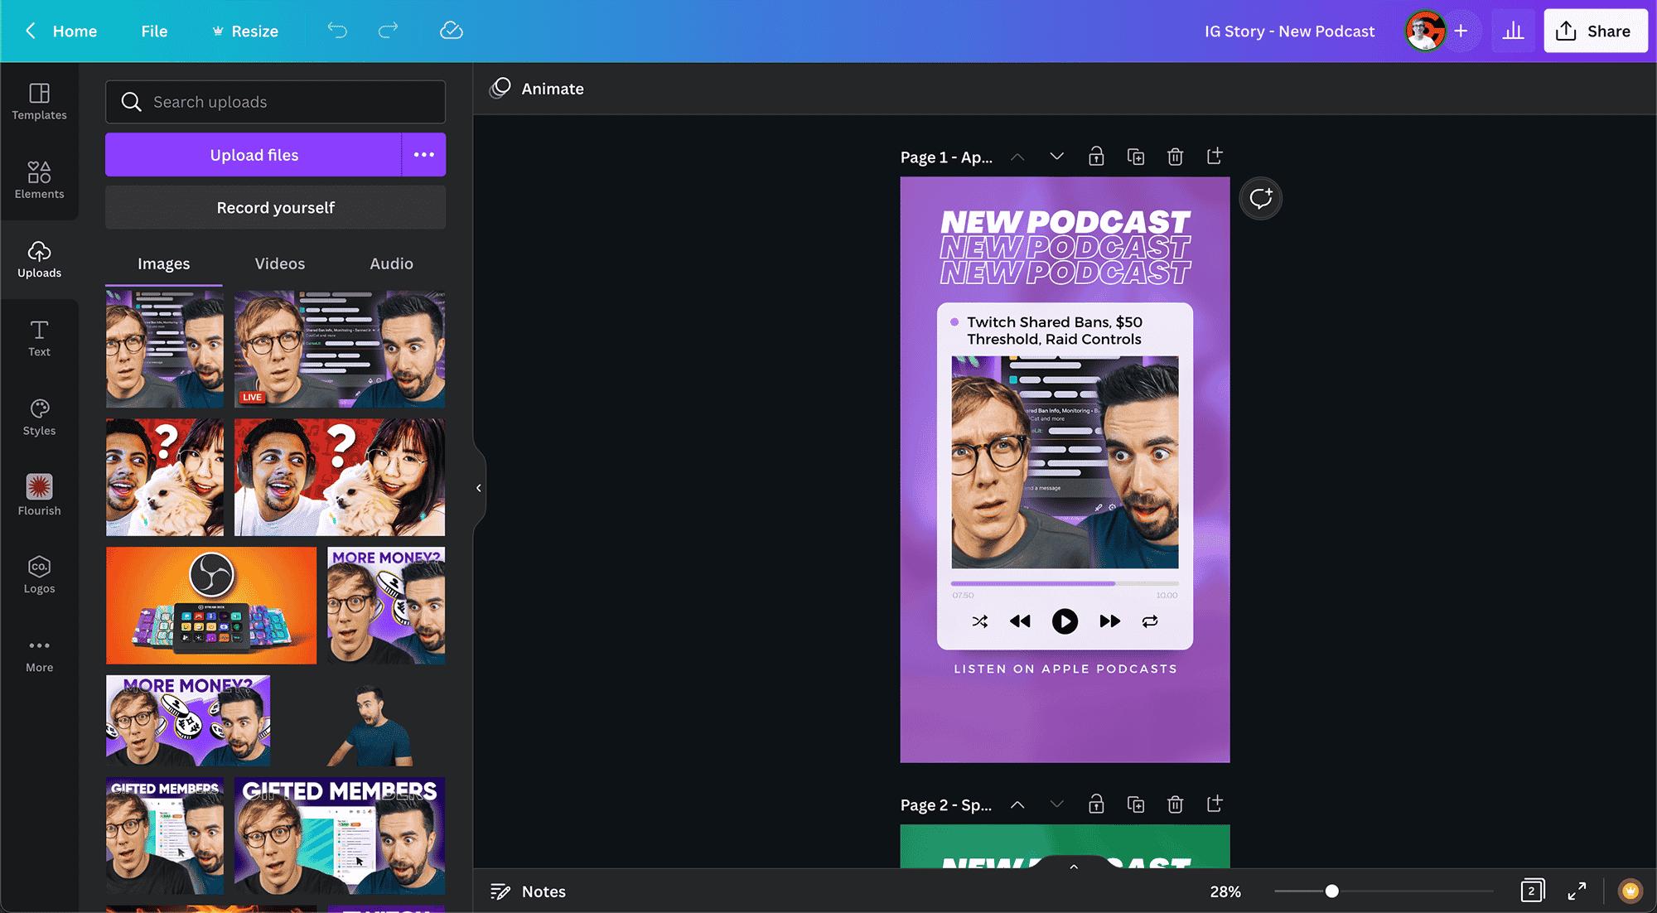Lock Page 1 with padlock icon
This screenshot has height=913, width=1657.
coord(1096,157)
